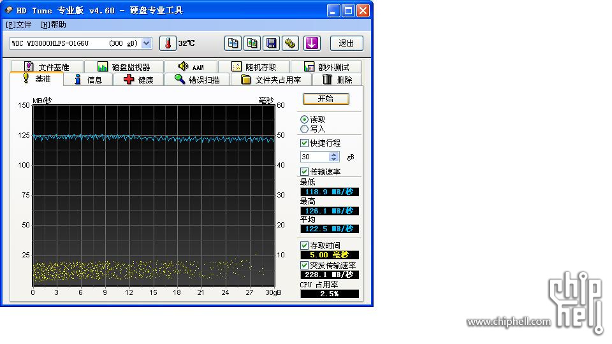Toggle the 快捷行程 checkbox
612x344 pixels.
point(305,143)
